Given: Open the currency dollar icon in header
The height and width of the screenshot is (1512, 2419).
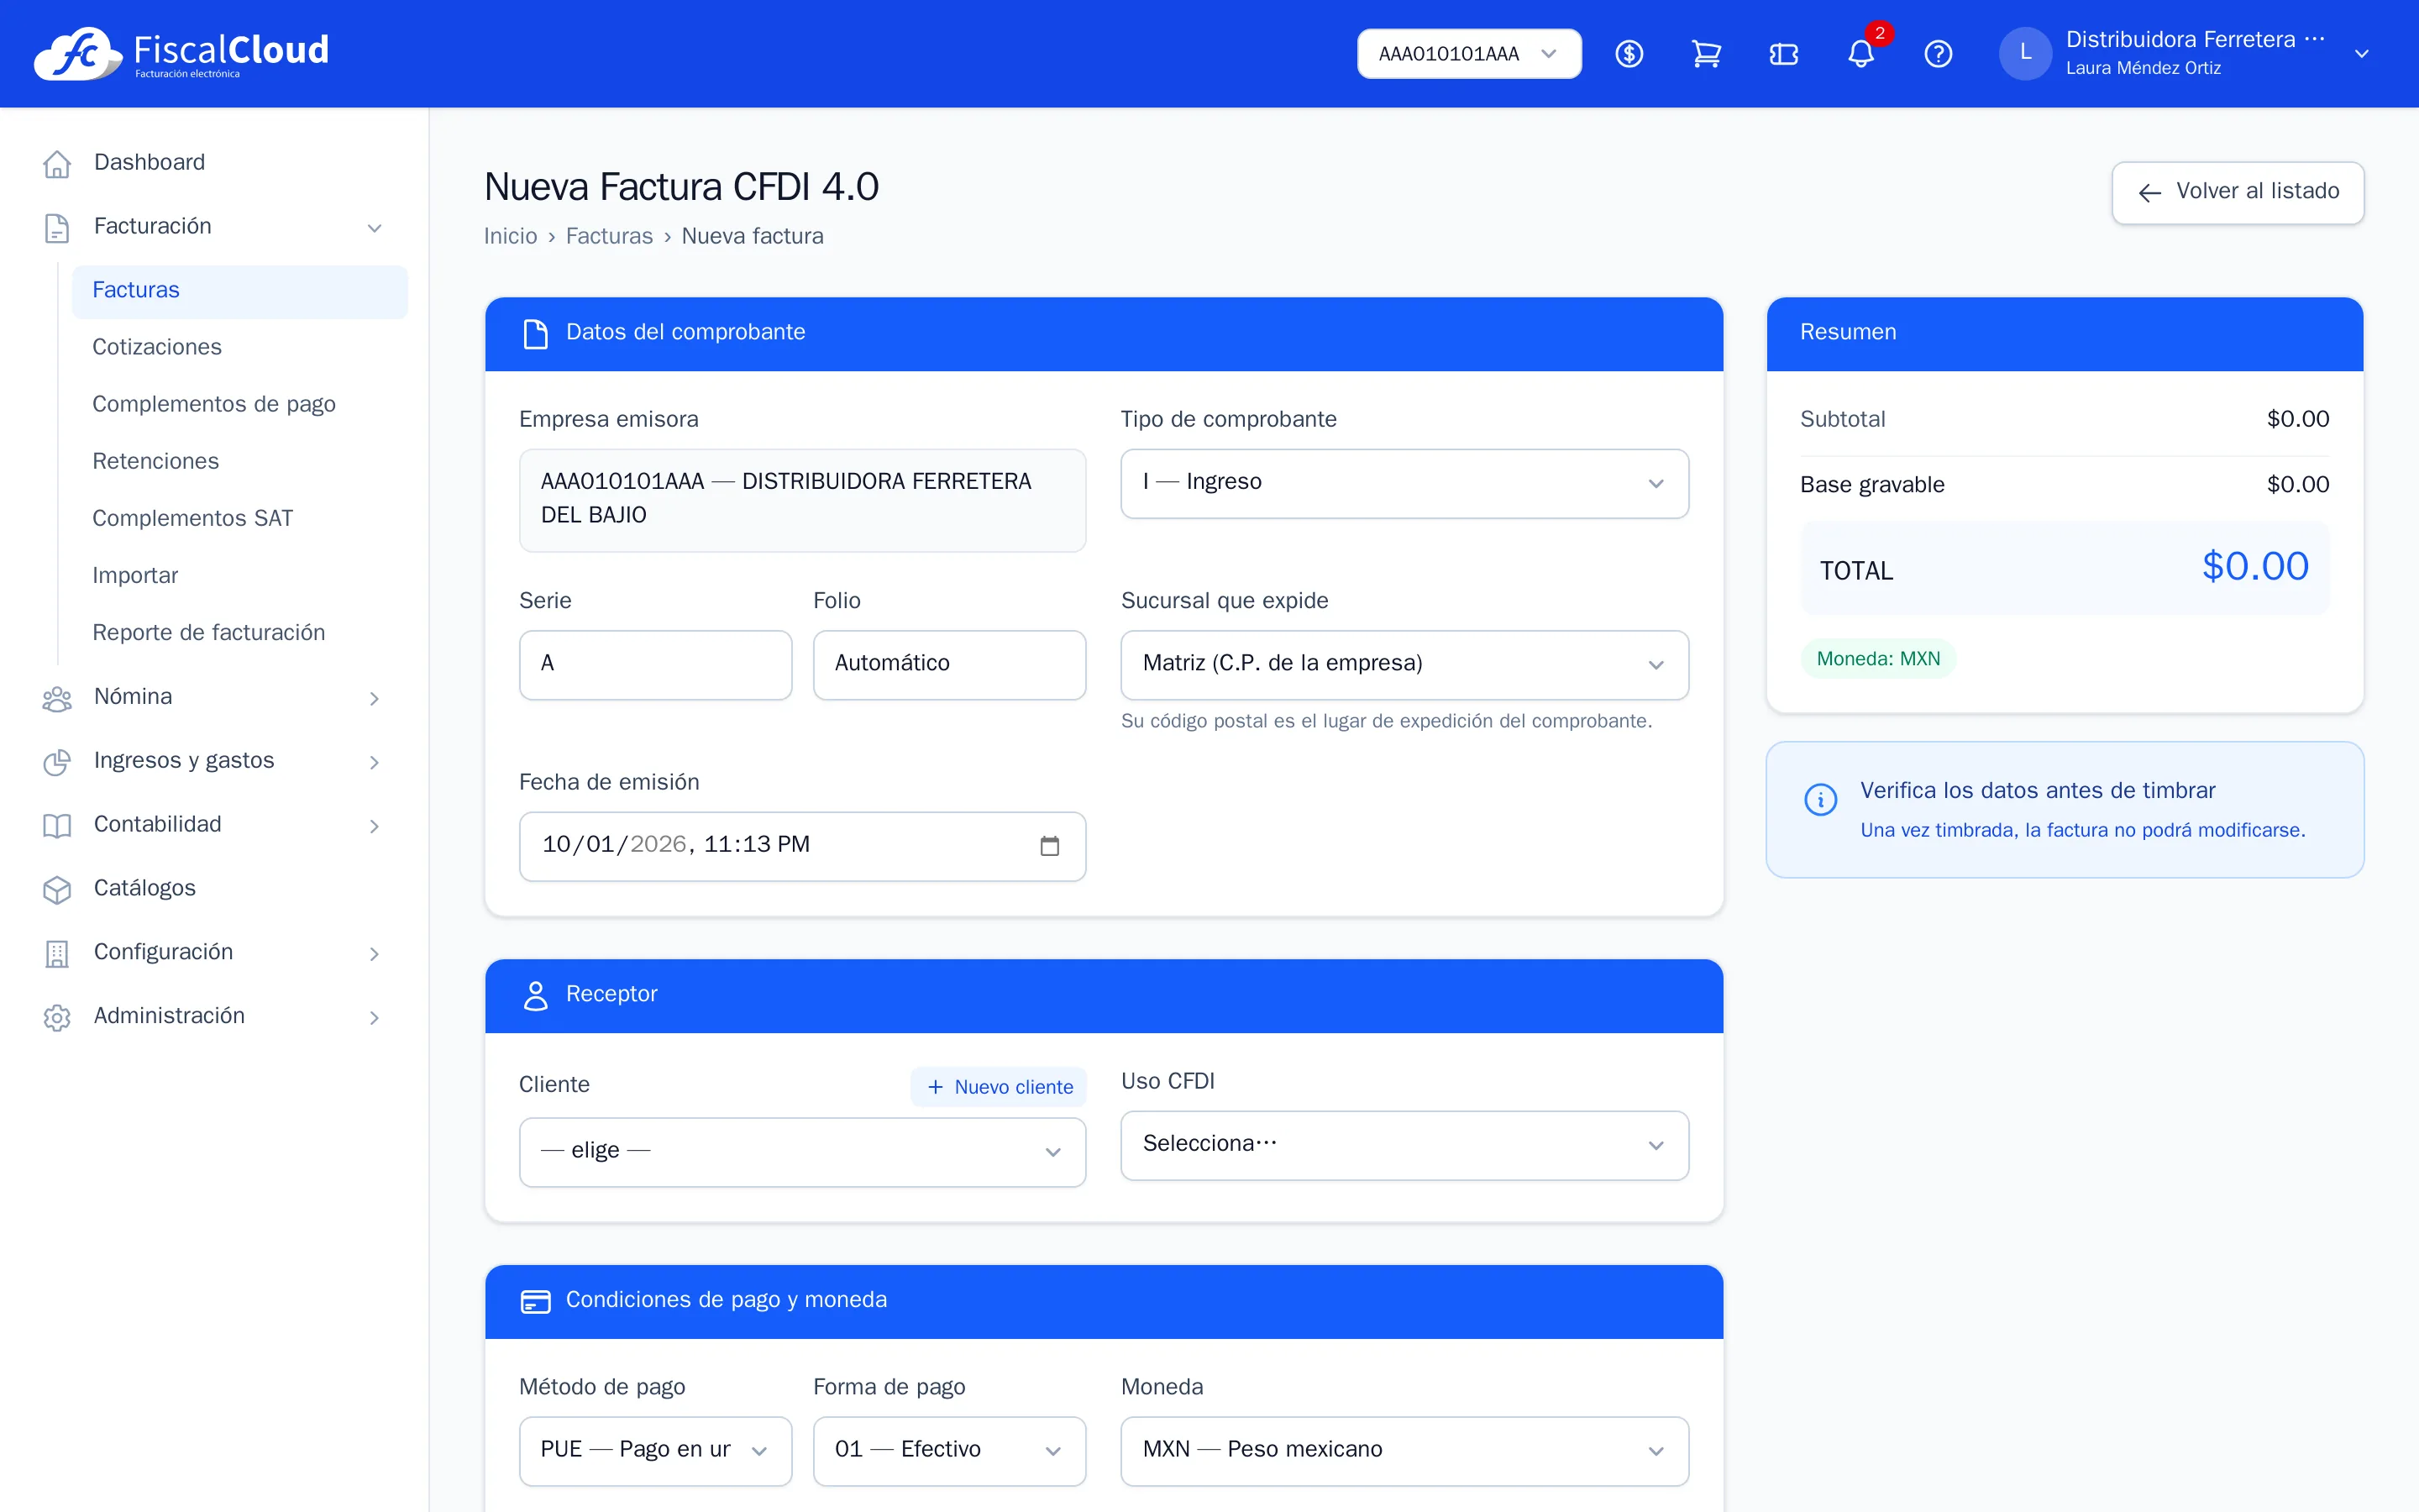Looking at the screenshot, I should point(1629,54).
